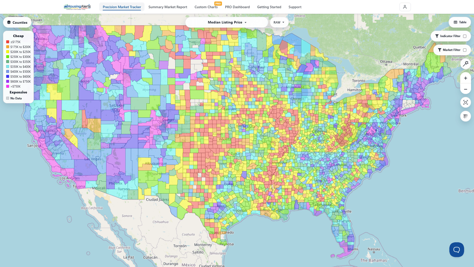Click the green $250K to $300K swatch
Image resolution: width=474 pixels, height=267 pixels.
point(8,57)
